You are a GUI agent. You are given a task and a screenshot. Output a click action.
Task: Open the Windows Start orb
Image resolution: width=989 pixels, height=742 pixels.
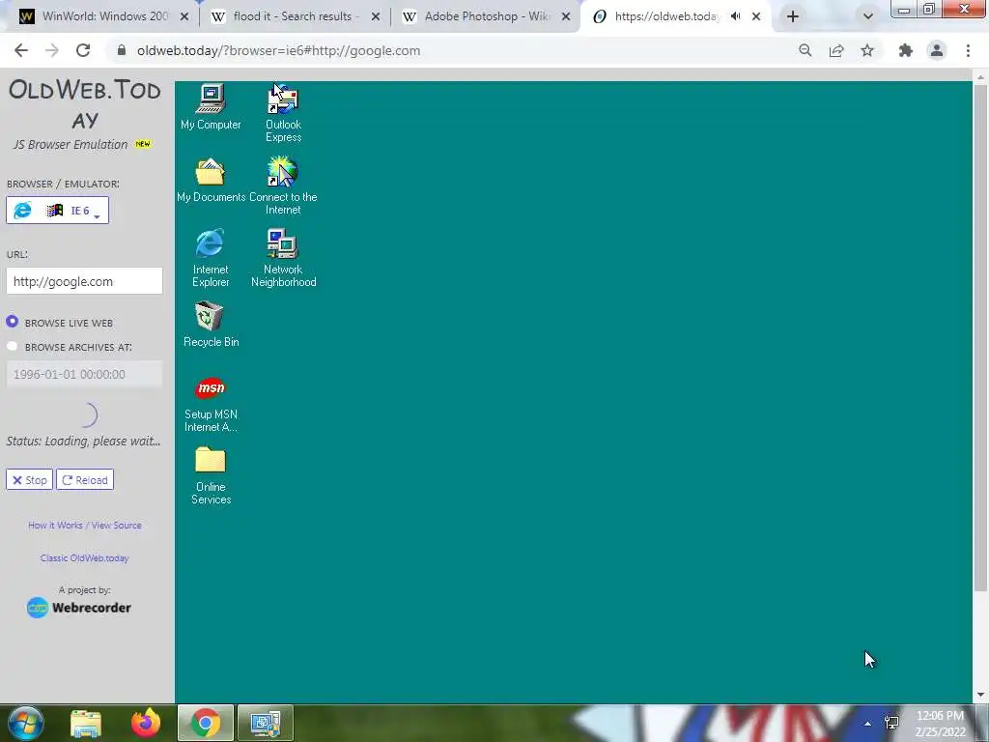point(25,723)
